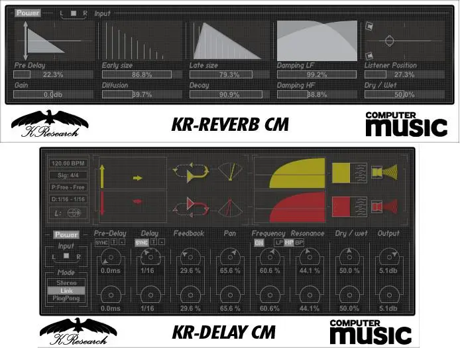Click the upper Frequency knob at 60.6 %

click(270, 257)
